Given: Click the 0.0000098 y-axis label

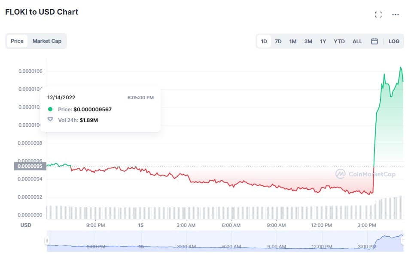Looking at the screenshot, I should click(x=30, y=143).
